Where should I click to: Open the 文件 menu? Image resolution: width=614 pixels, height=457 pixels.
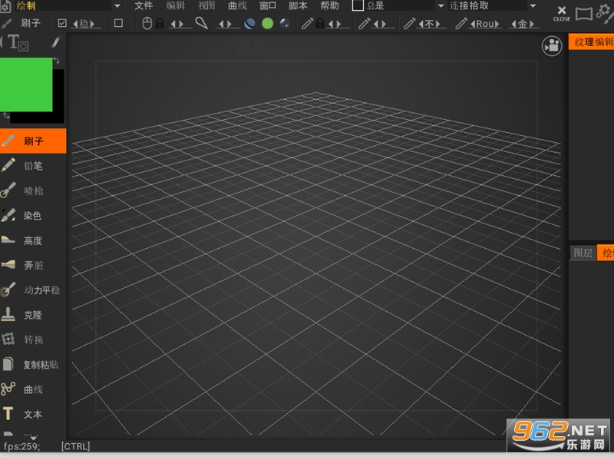(x=144, y=5)
